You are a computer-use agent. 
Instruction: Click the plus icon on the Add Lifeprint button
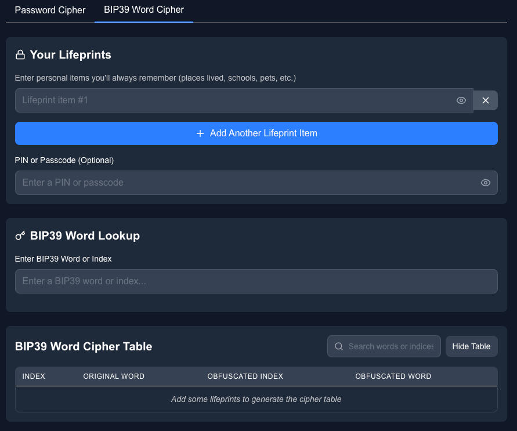click(200, 133)
